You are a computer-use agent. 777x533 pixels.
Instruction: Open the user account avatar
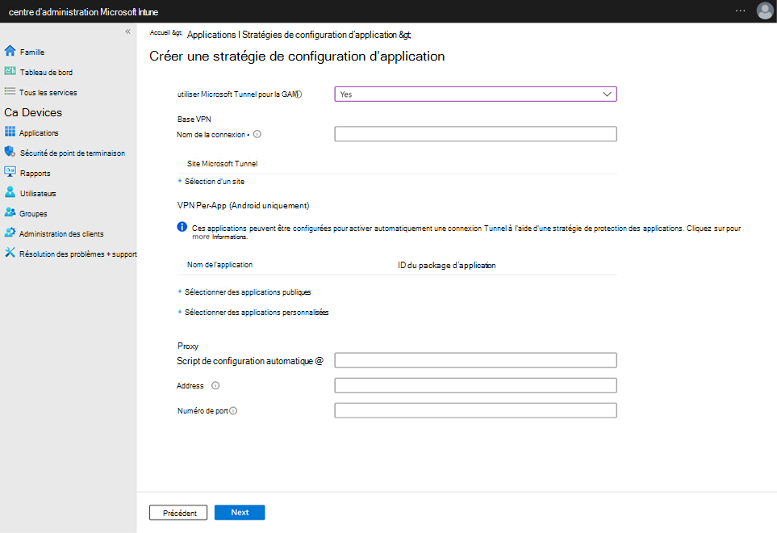point(765,10)
